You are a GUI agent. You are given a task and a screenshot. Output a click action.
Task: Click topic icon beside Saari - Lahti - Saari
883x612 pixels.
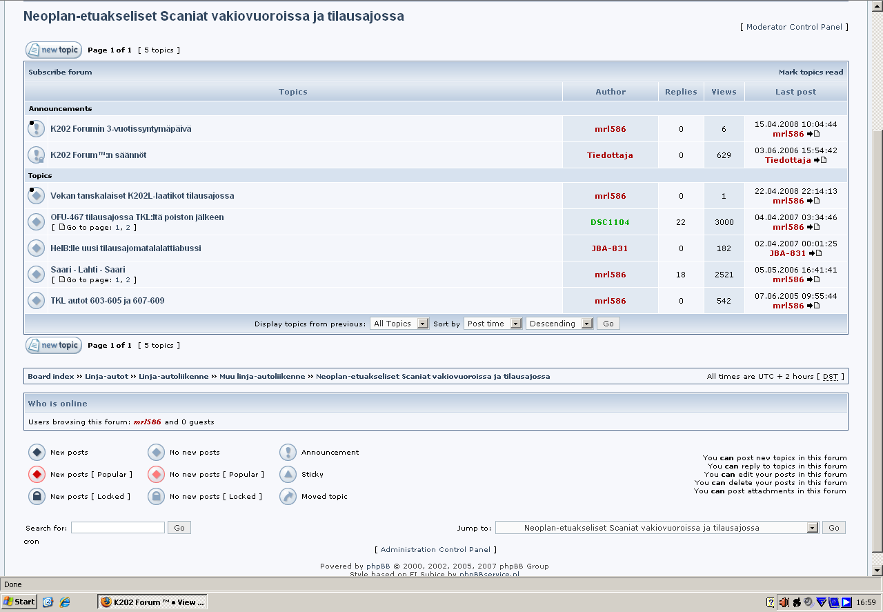pos(36,275)
